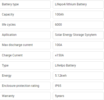Screen dimensions: 104x100
Task: Select the Lifepo4/lithium Battery value cell
Action: coord(78,5)
